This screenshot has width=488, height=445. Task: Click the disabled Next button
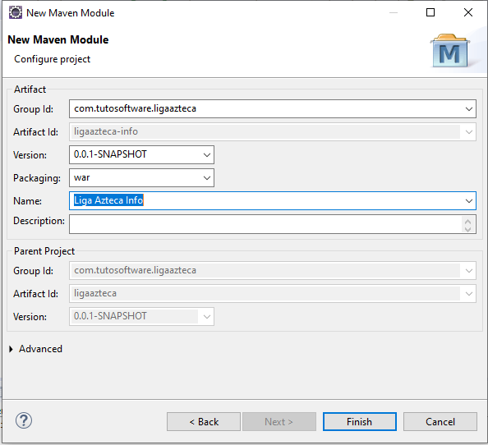279,422
